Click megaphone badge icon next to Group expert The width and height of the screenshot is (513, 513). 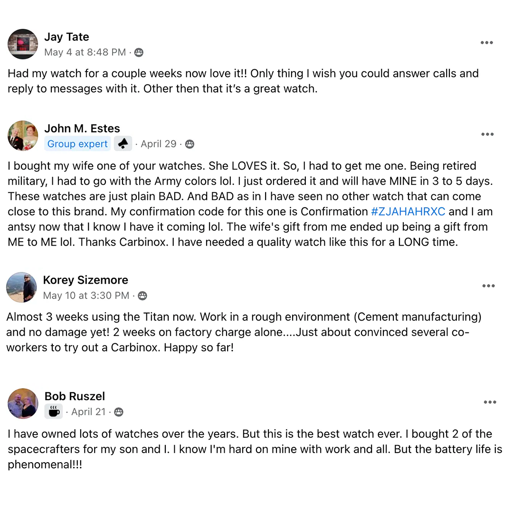(x=123, y=144)
